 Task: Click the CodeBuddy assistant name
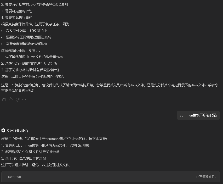(18, 130)
